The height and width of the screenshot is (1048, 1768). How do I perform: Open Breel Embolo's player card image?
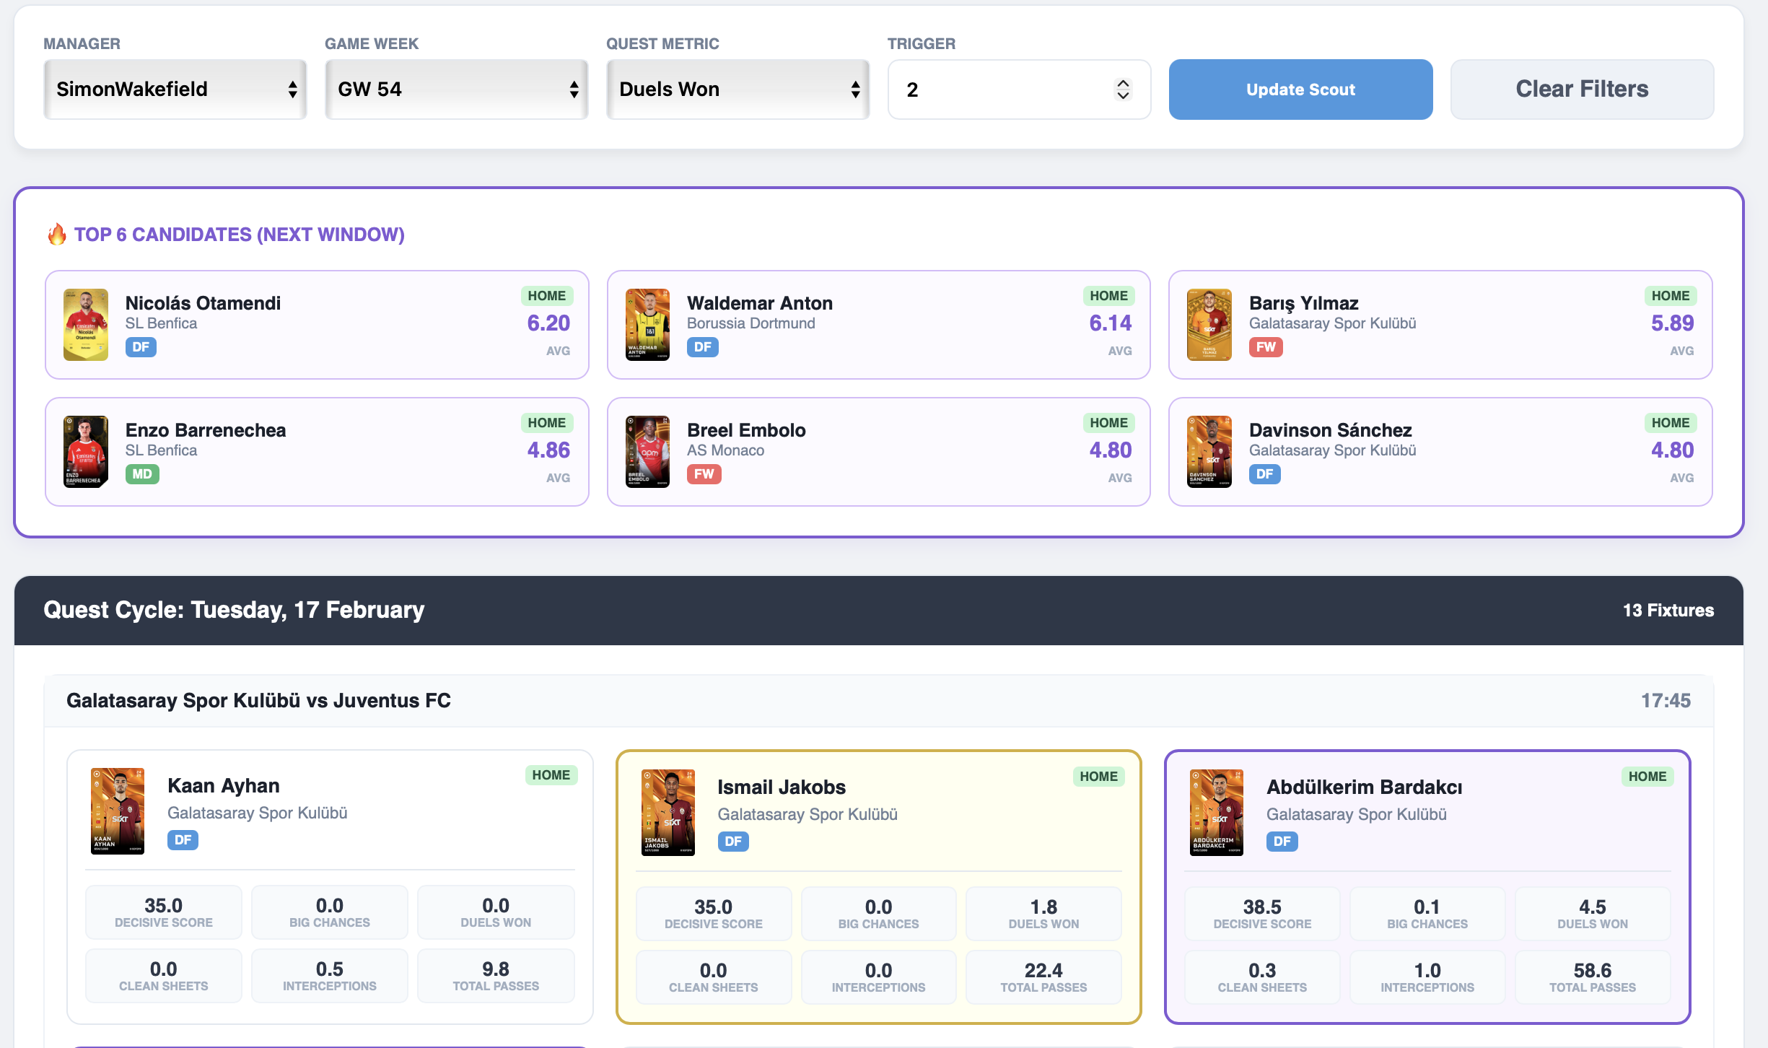(x=647, y=452)
